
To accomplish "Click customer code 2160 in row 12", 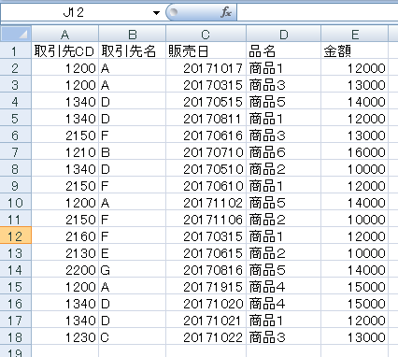I will coord(65,236).
